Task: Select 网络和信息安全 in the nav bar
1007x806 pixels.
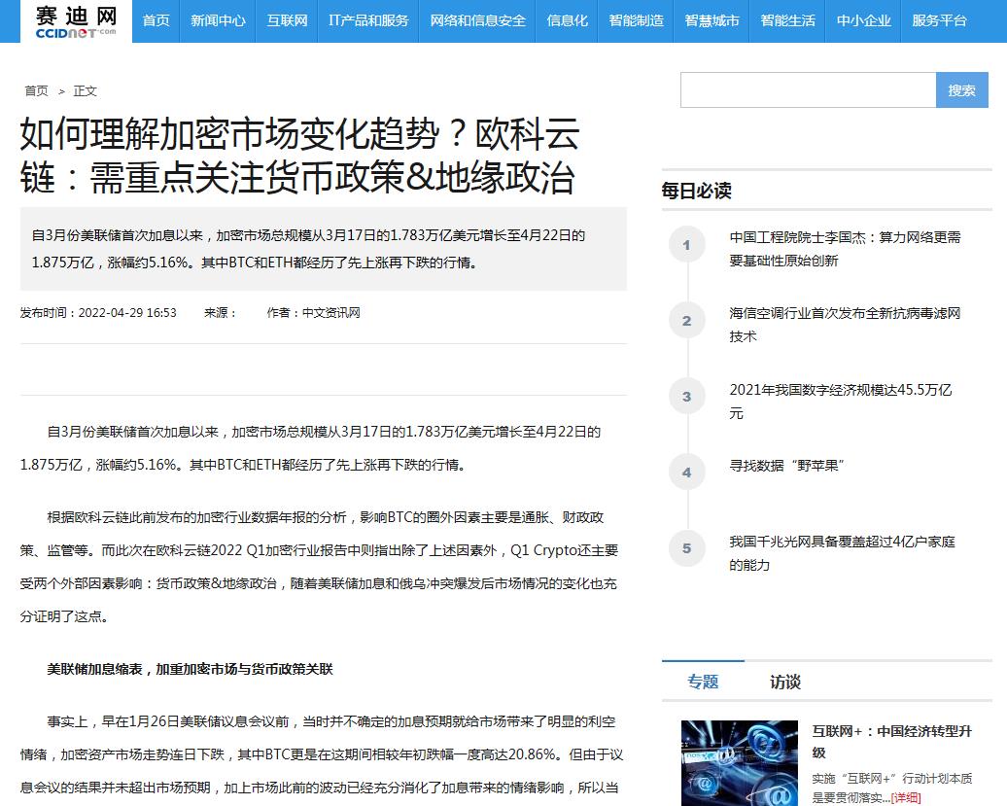Action: click(x=477, y=21)
